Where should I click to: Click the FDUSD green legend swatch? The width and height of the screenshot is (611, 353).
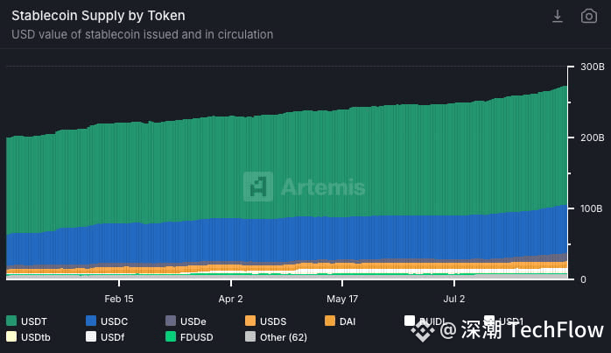pos(171,336)
